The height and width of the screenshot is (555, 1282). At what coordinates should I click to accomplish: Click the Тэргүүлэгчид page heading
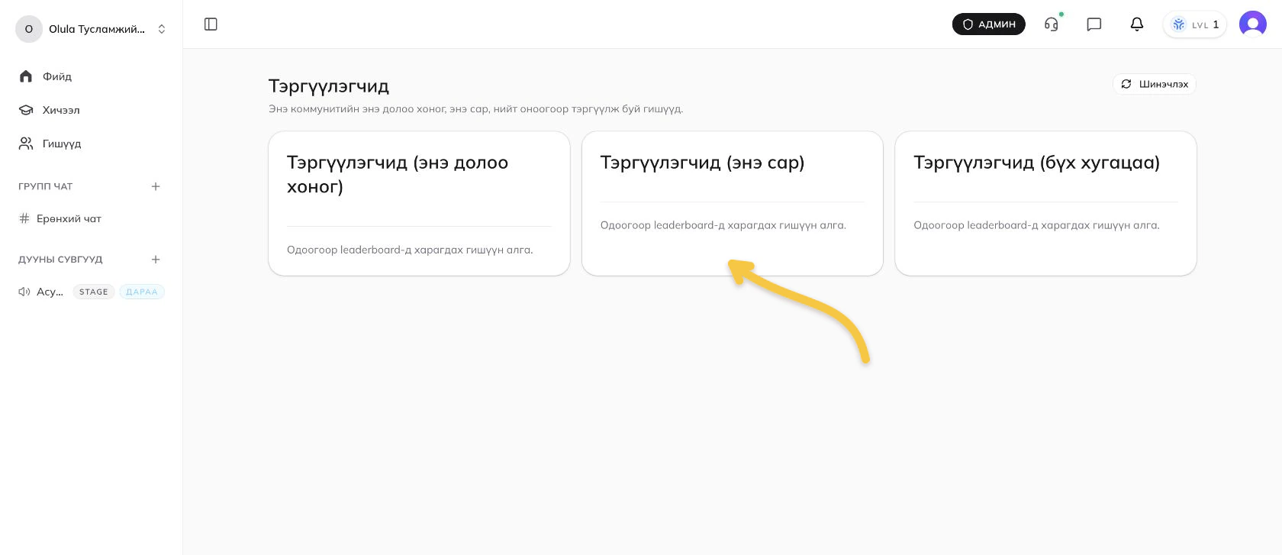[329, 86]
